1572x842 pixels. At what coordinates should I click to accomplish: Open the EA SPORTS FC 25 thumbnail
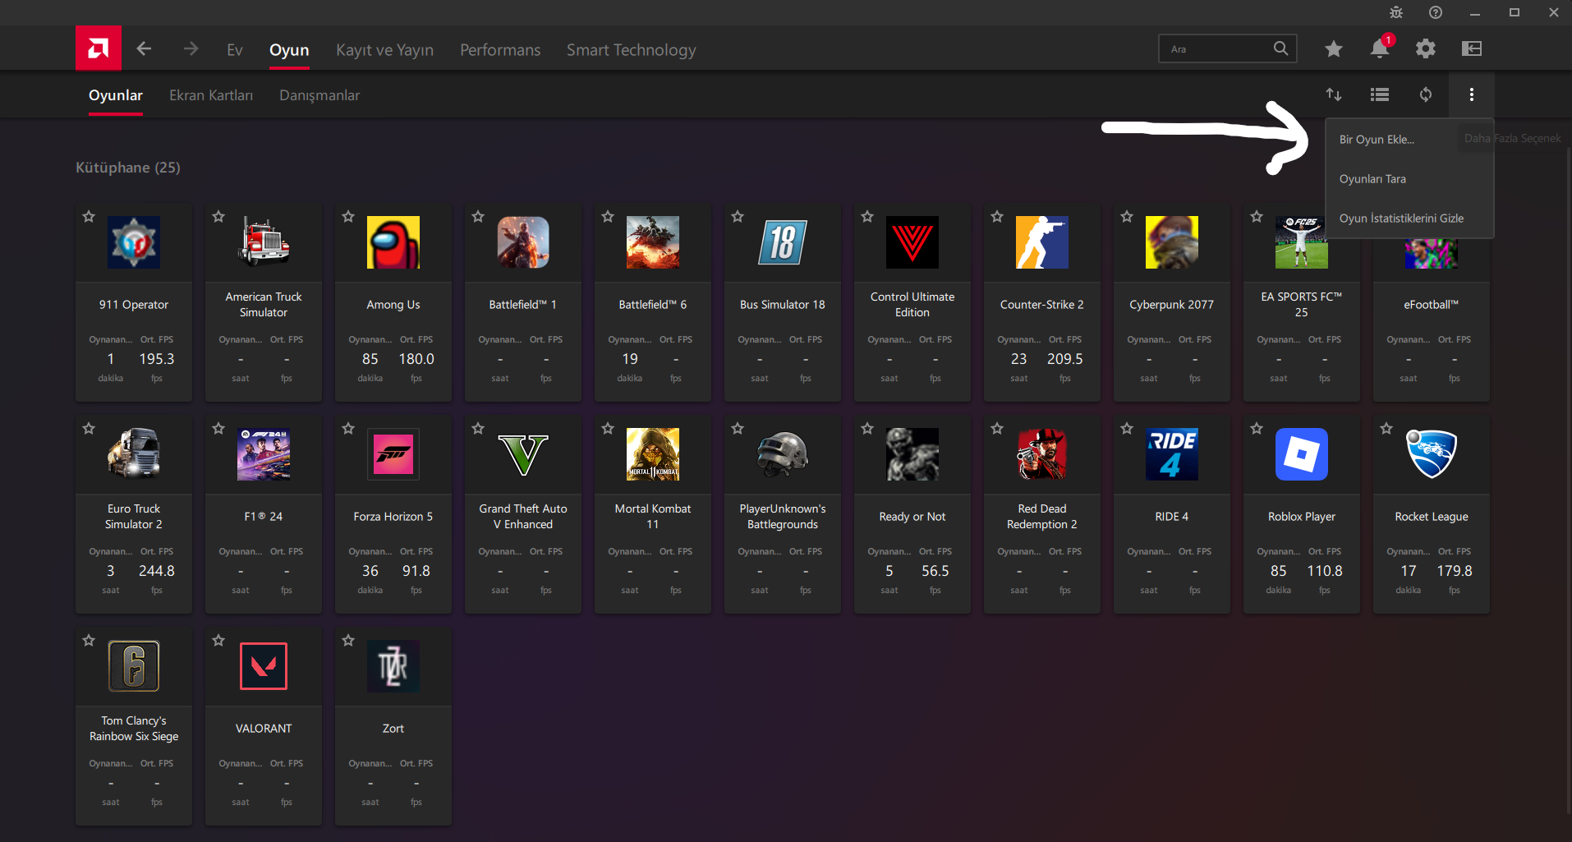1302,242
